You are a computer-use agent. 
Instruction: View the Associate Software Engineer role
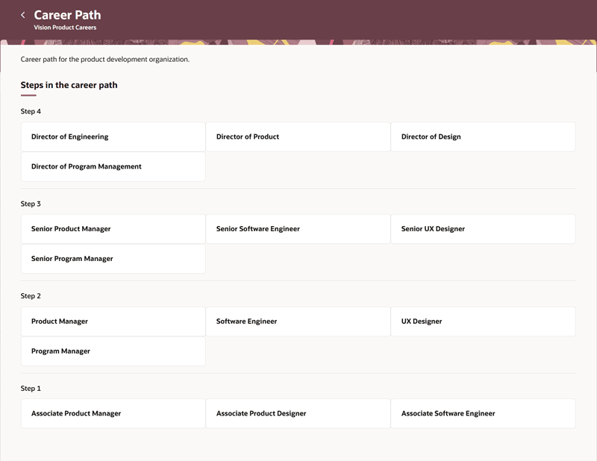point(483,413)
